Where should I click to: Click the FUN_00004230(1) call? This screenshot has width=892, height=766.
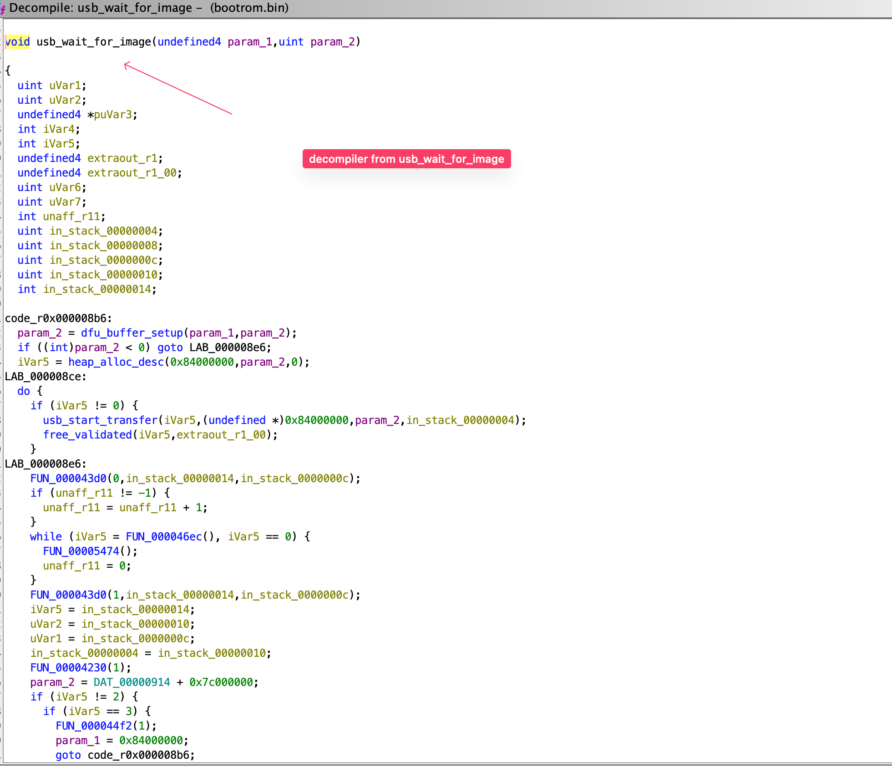pyautogui.click(x=81, y=668)
